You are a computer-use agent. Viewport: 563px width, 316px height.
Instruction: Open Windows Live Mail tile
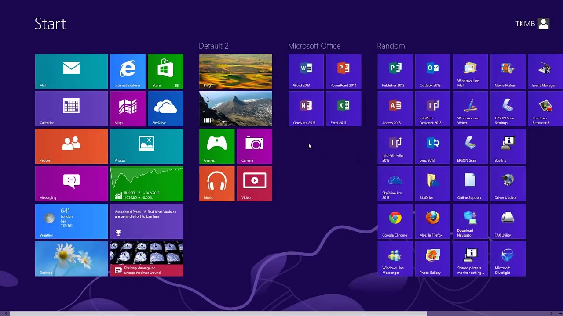pyautogui.click(x=470, y=72)
